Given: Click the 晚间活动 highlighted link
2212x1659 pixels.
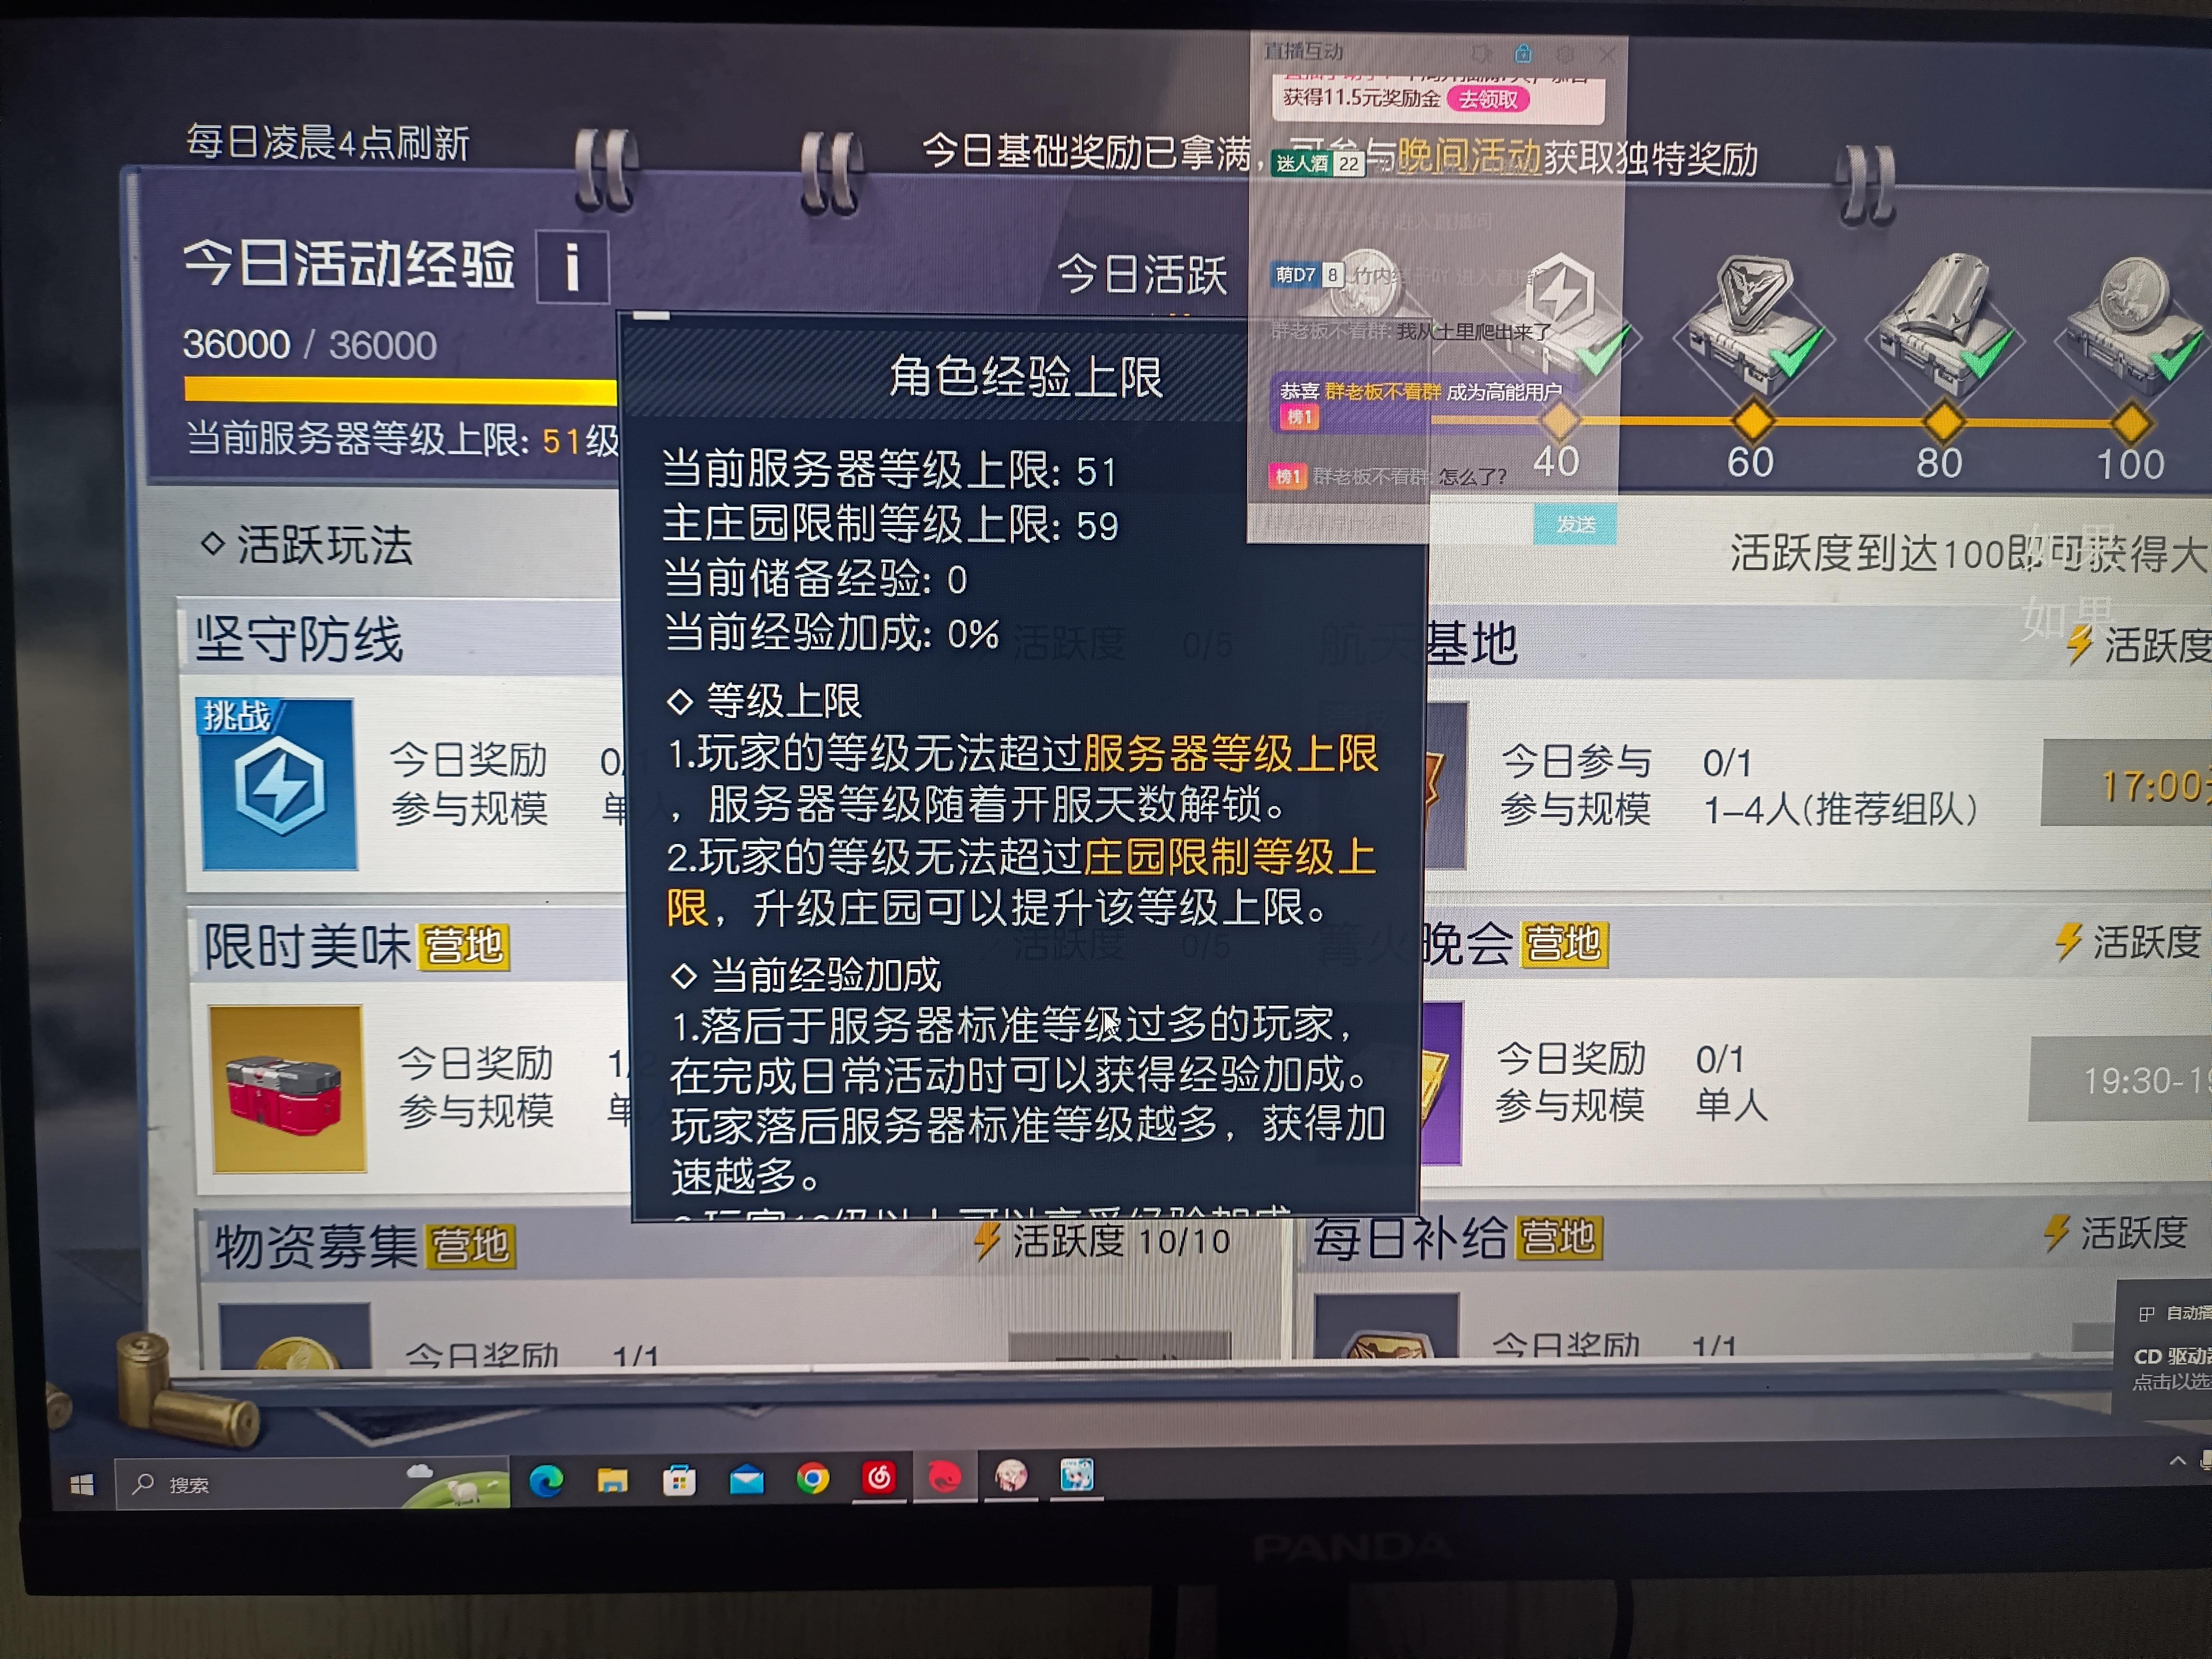Looking at the screenshot, I should [x=1468, y=156].
